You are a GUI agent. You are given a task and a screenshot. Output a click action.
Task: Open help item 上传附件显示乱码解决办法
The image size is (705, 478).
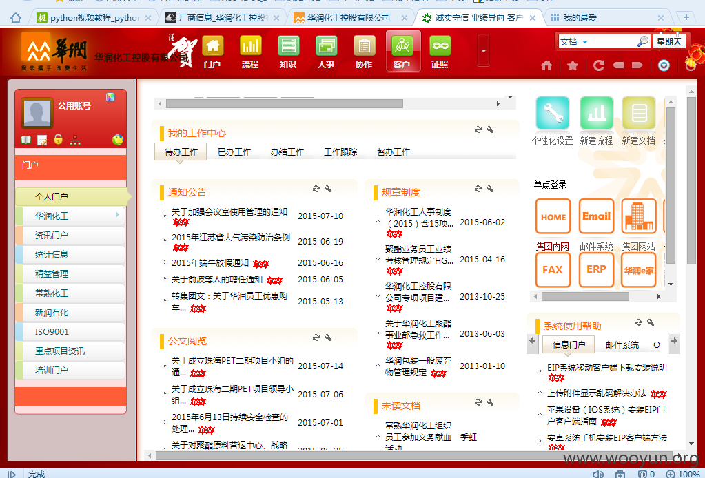pyautogui.click(x=597, y=393)
